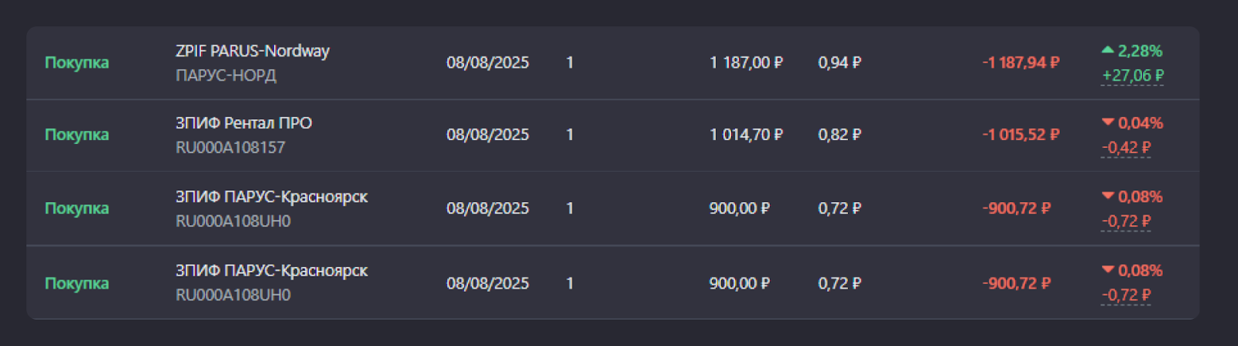Click the ПАРУС-НОРД ticker subtitle
Screen dimensions: 1238x346
(x=226, y=76)
